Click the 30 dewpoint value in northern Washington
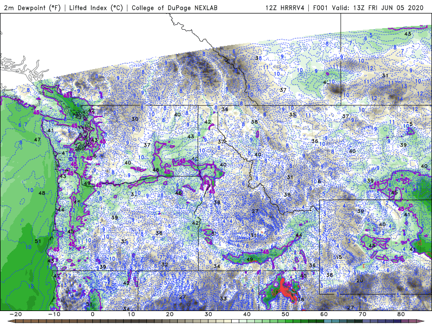 pos(134,119)
